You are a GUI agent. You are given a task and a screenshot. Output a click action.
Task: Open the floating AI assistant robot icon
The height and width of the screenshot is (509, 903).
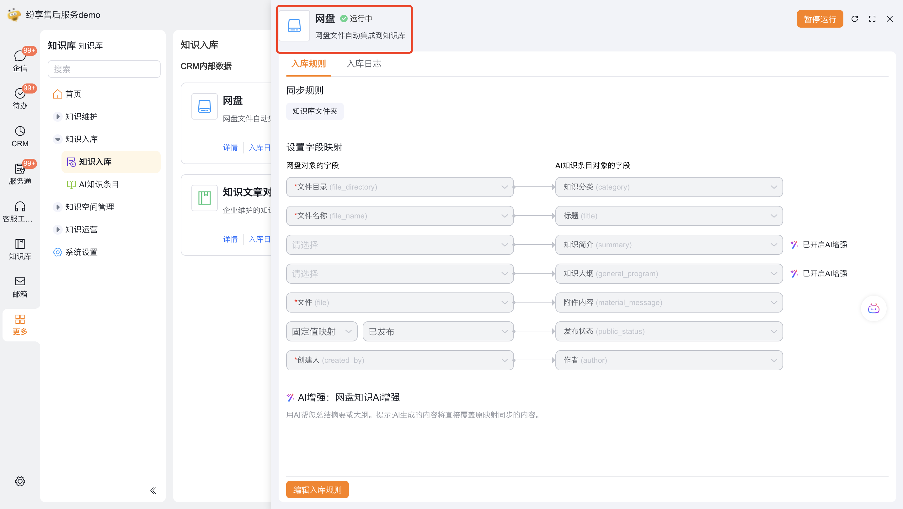(873, 308)
